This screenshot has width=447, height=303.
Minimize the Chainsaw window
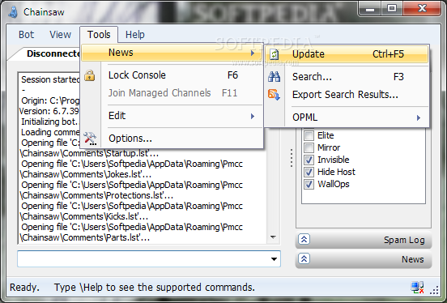click(370, 9)
